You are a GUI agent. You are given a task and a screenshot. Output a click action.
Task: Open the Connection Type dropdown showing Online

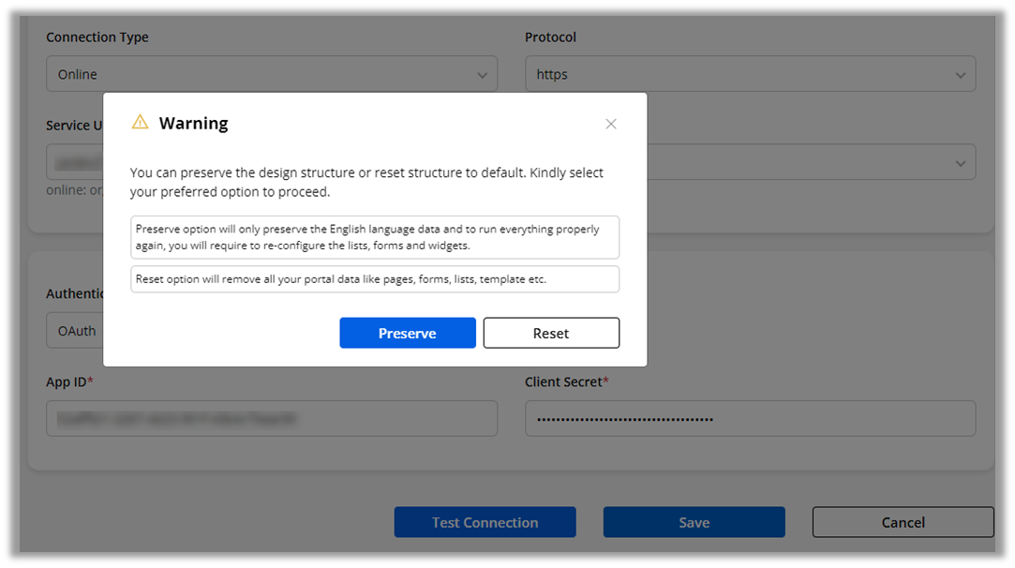tap(271, 74)
